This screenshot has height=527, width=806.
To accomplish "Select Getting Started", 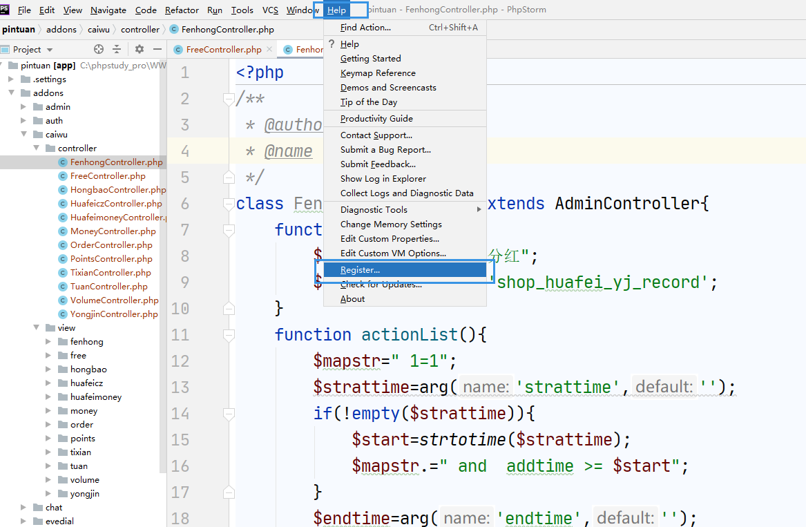I will pos(405,59).
